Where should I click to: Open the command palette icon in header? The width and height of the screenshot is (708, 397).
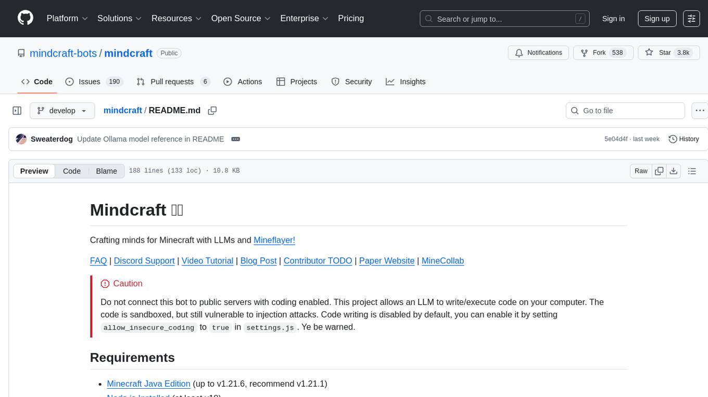point(691,19)
